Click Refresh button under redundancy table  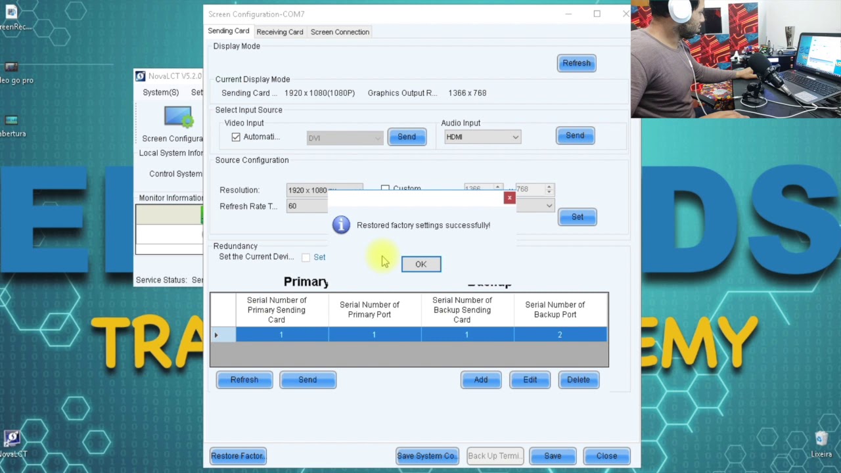point(244,380)
